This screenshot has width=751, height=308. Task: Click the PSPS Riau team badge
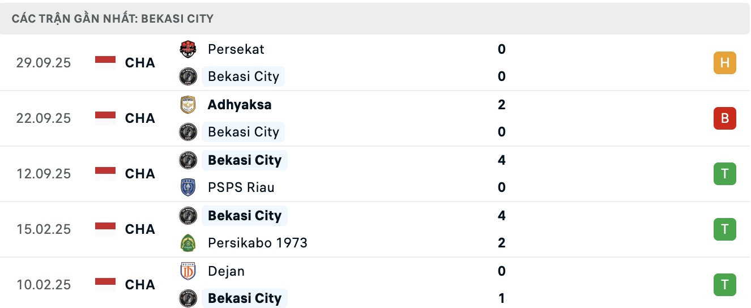click(x=187, y=187)
